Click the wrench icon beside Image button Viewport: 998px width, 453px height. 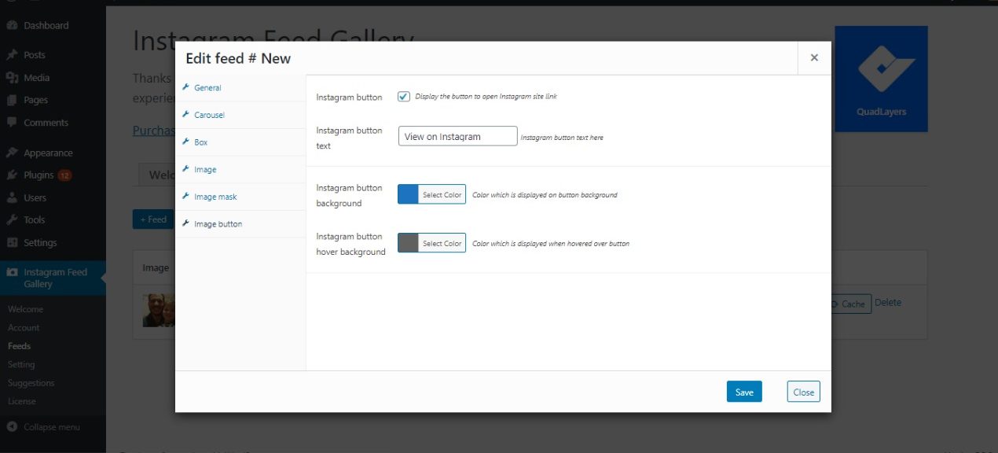[x=185, y=224]
